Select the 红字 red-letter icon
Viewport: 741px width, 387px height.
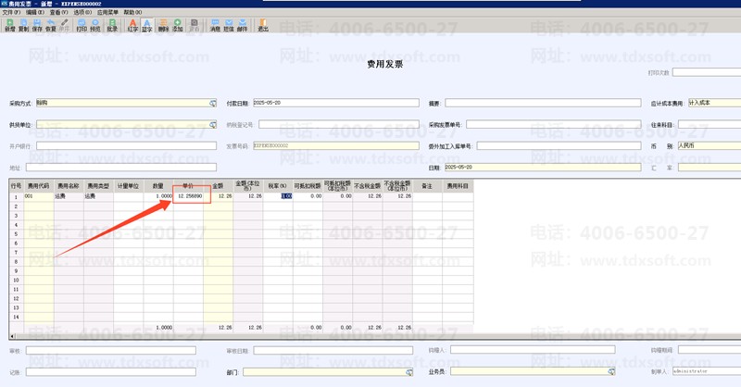[132, 26]
